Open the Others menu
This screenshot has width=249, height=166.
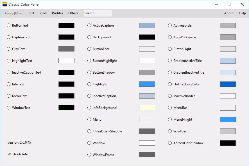tap(73, 13)
